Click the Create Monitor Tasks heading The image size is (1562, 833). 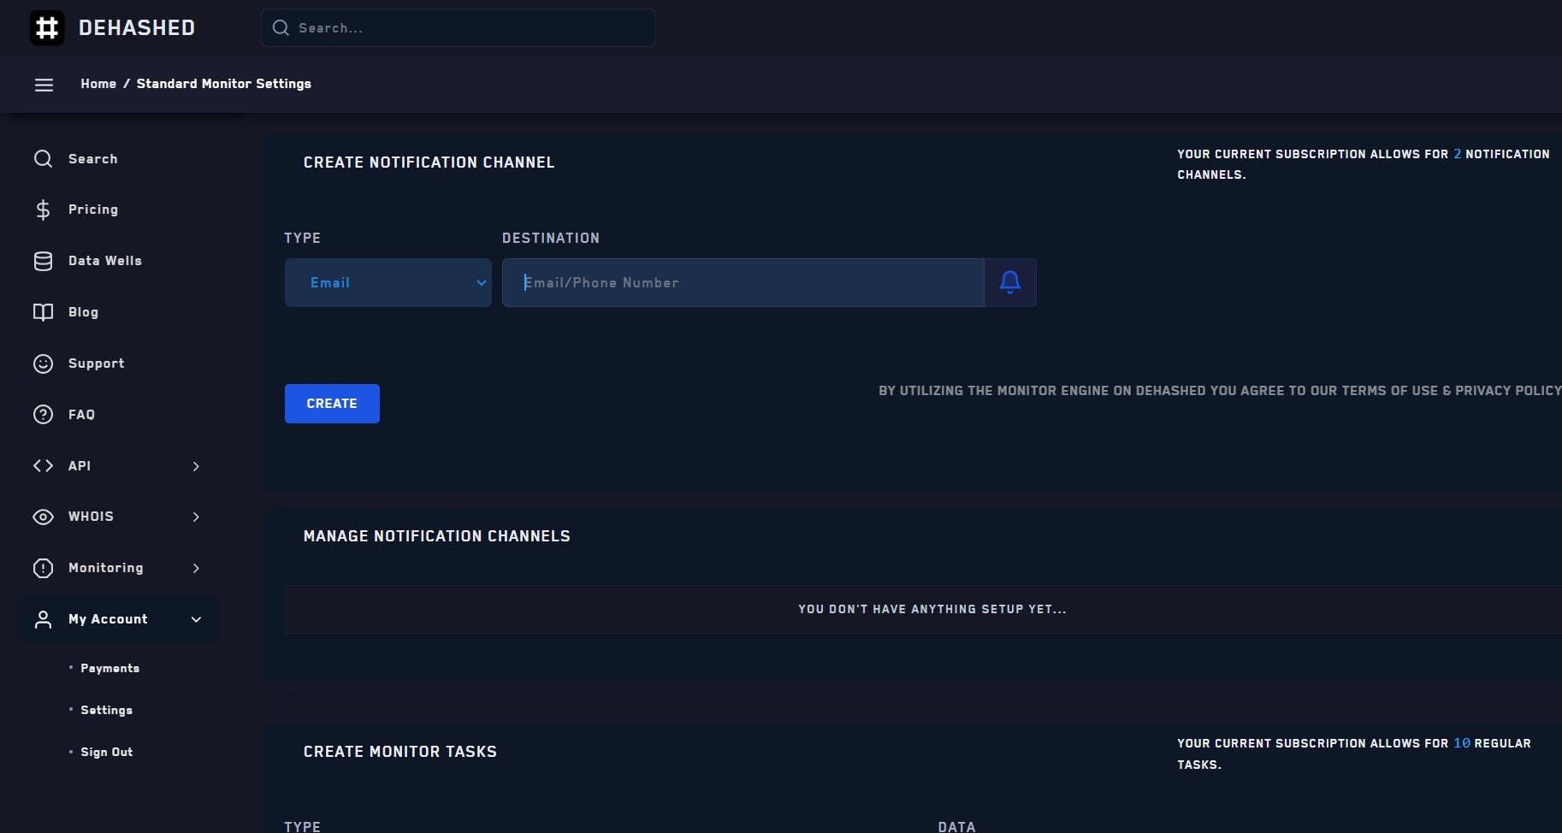pos(399,752)
